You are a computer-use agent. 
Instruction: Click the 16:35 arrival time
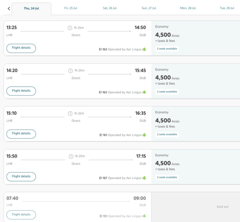pyautogui.click(x=140, y=113)
